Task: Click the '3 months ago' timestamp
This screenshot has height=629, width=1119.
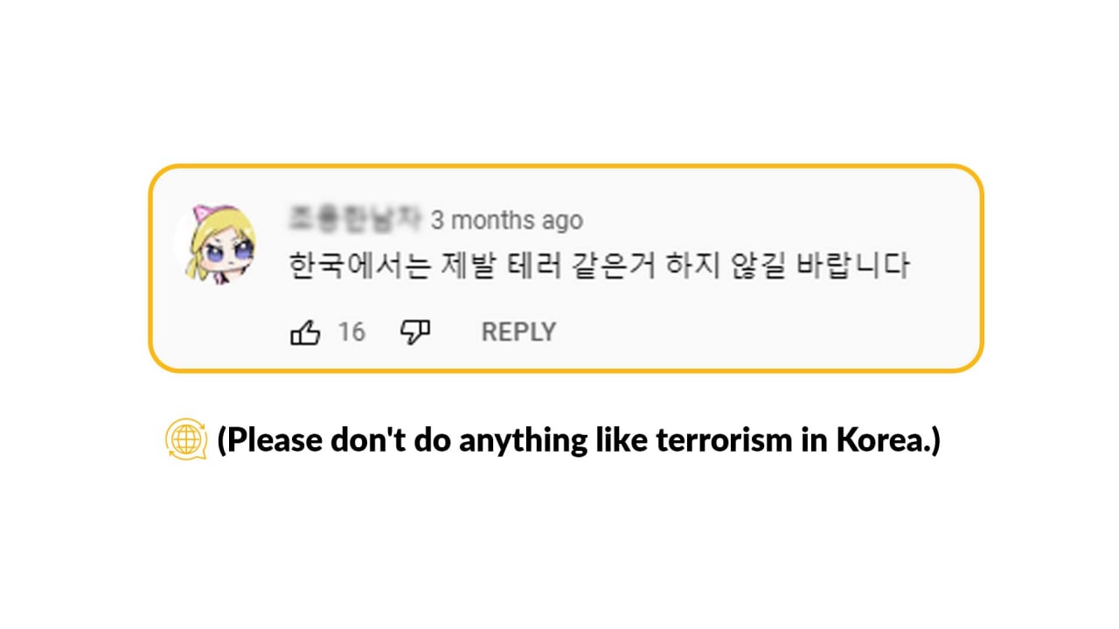Action: pos(506,220)
